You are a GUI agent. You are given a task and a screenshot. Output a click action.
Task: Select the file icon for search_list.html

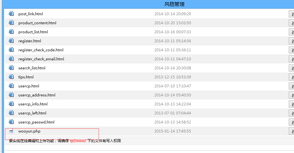[x=11, y=67]
